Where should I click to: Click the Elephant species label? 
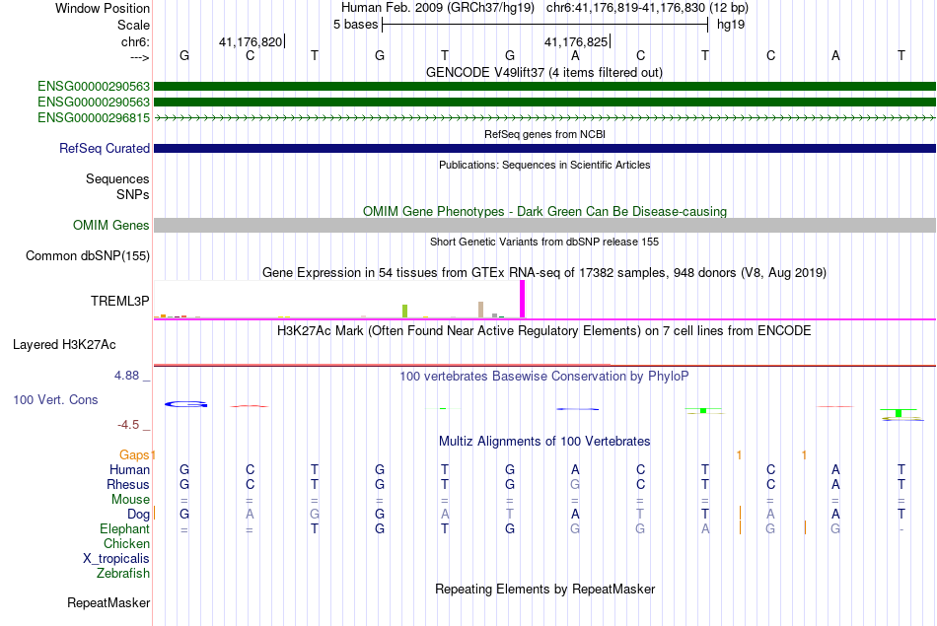point(124,528)
